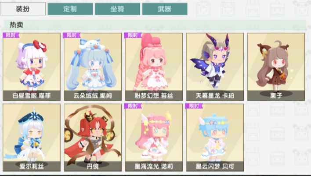Switch to the 装扮 tab
The height and width of the screenshot is (176, 311).
23,9
